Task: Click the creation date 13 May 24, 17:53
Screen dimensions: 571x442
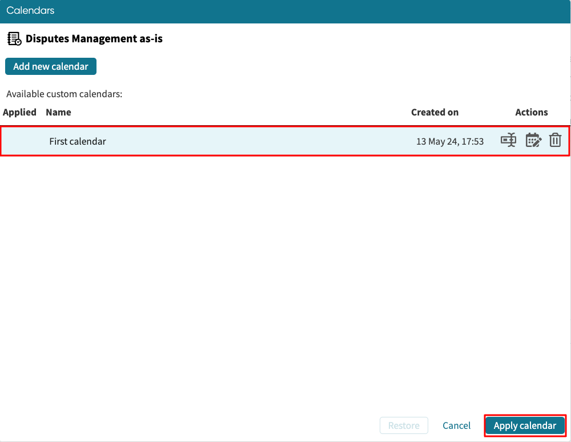Action: [449, 141]
